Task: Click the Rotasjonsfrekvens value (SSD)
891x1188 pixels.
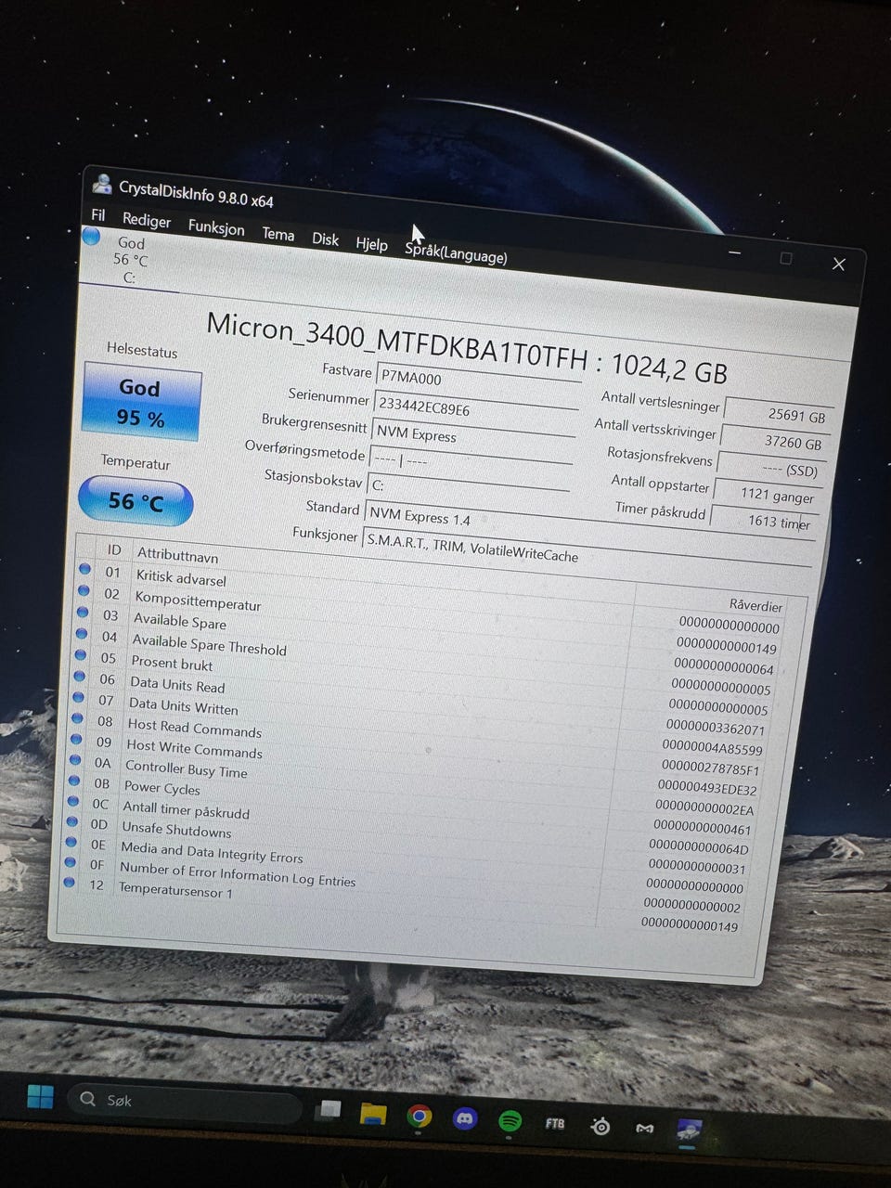Action: (771, 468)
